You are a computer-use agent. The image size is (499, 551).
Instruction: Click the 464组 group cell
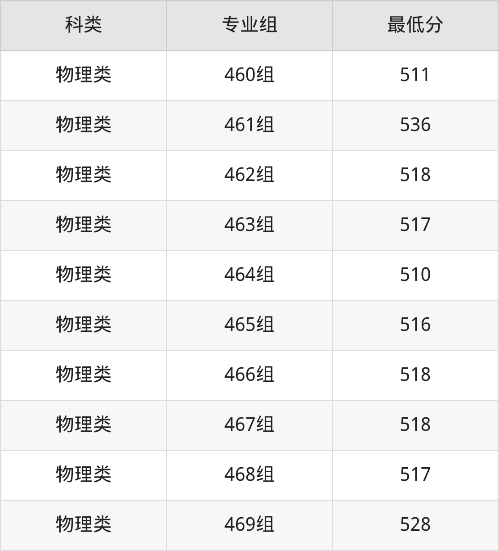point(249,275)
